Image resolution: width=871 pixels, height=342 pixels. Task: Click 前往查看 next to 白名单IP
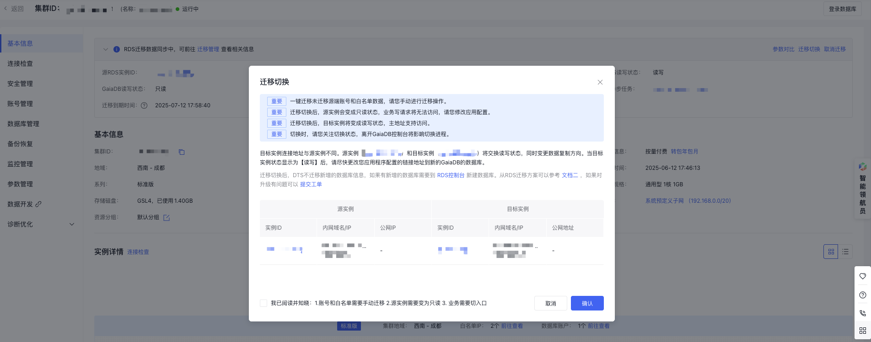click(x=512, y=326)
